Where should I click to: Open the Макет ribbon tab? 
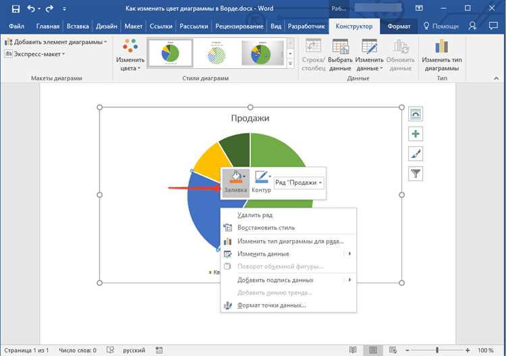pos(134,26)
